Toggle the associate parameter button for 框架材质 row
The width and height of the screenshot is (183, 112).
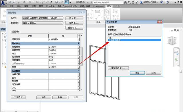coord(79,39)
